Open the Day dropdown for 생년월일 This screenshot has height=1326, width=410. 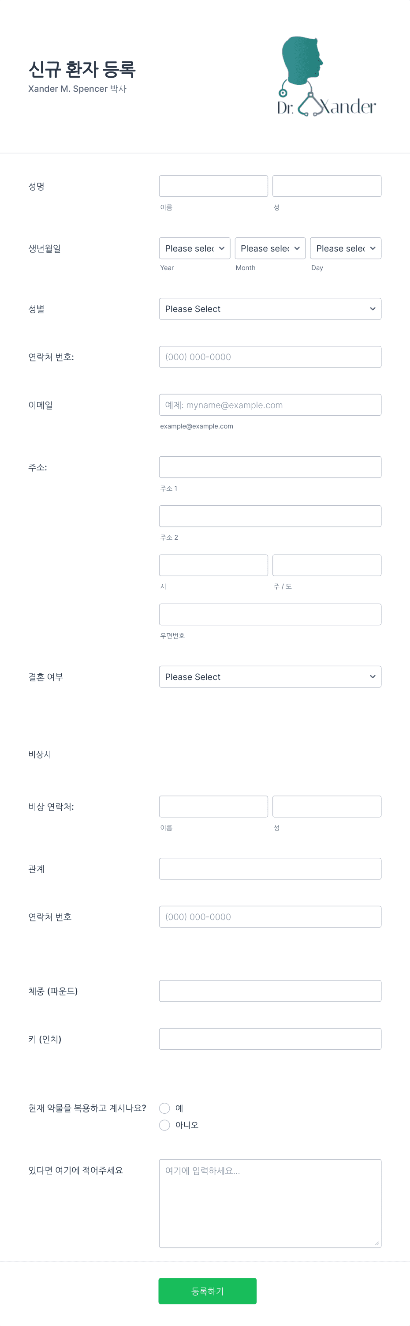click(x=346, y=248)
